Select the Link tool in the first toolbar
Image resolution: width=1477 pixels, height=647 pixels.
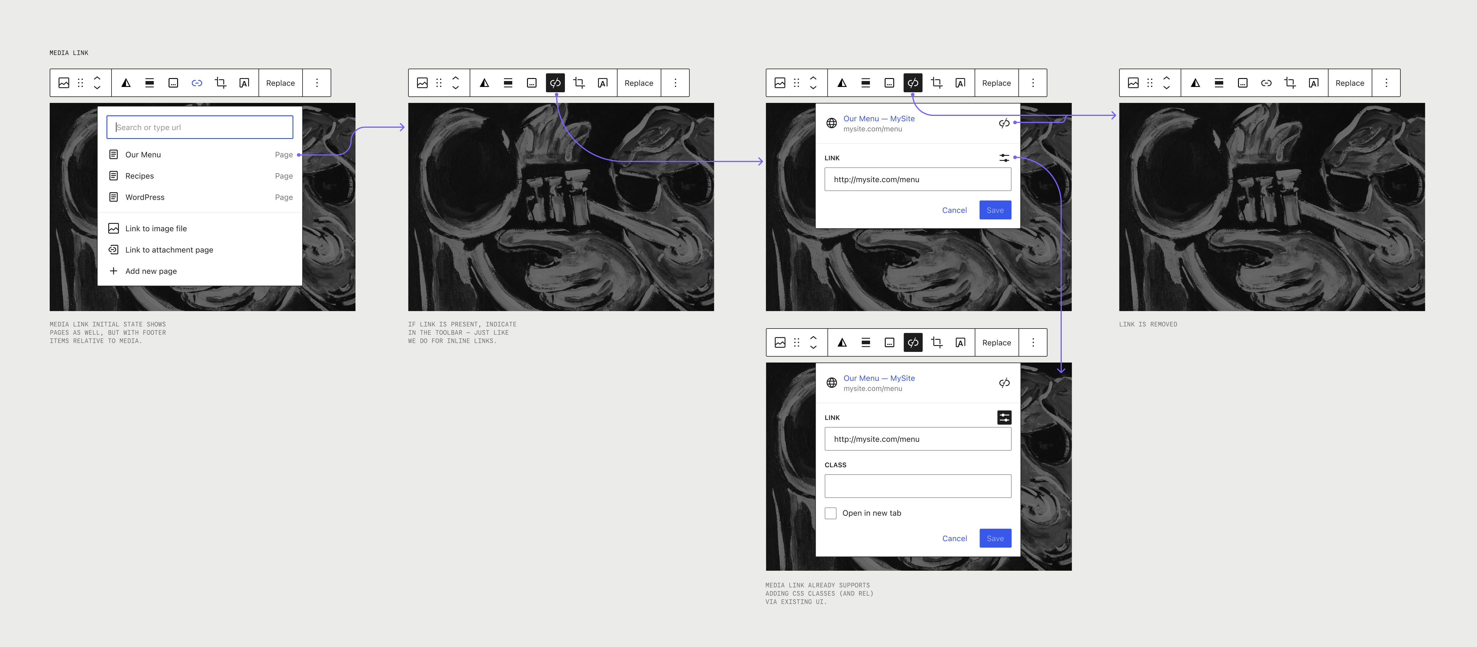(x=197, y=83)
